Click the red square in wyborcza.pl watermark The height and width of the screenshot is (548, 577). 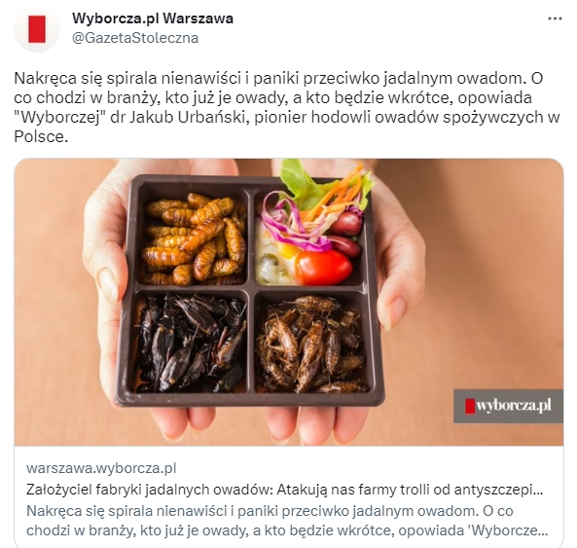pyautogui.click(x=470, y=406)
